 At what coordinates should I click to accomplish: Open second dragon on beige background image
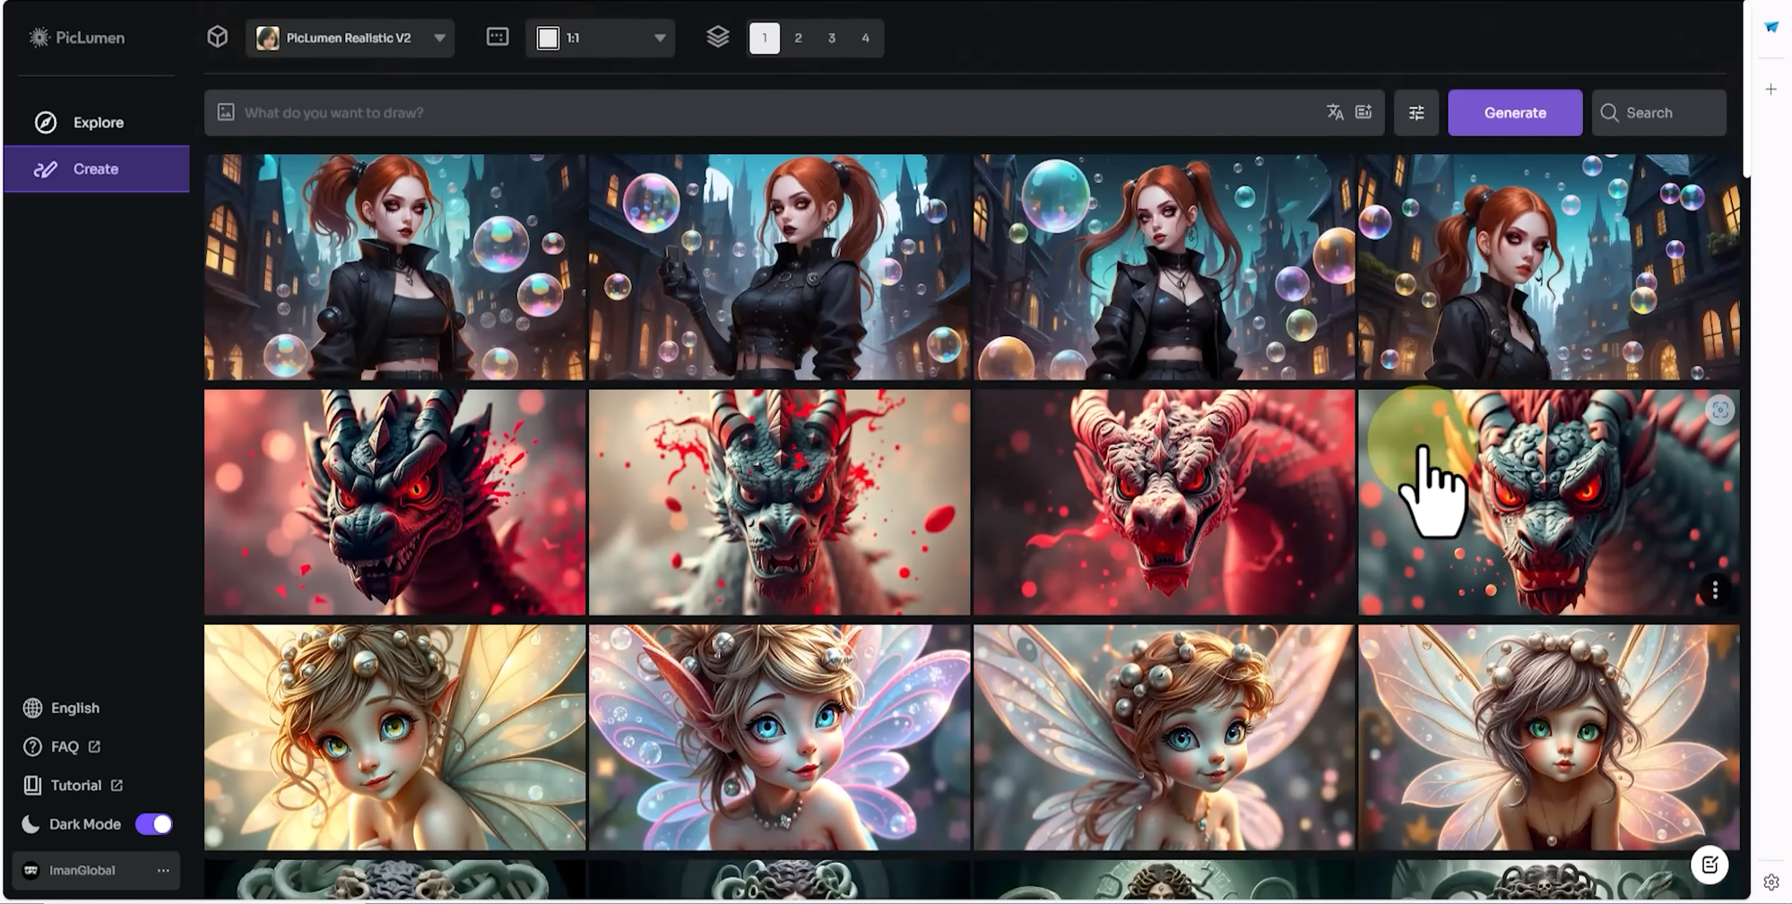779,502
